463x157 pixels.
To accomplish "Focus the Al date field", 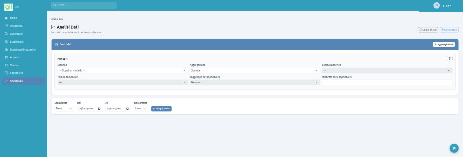I will click(118, 108).
